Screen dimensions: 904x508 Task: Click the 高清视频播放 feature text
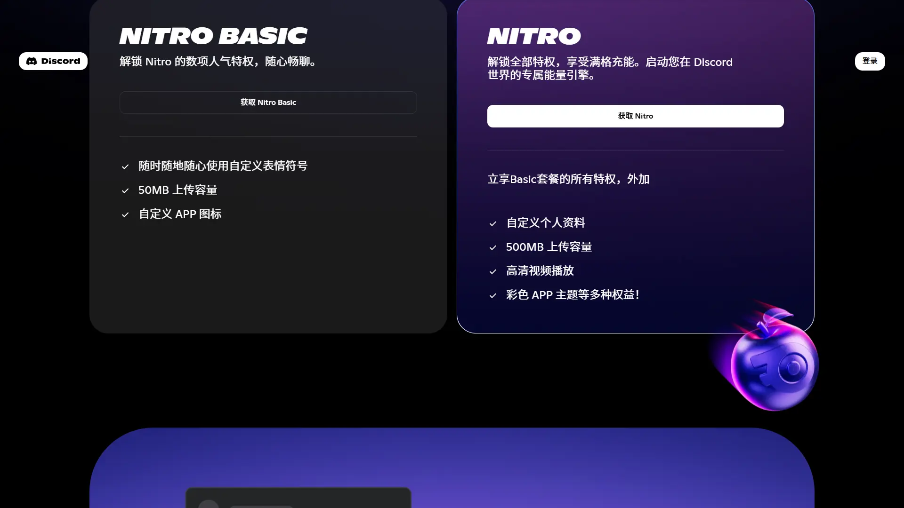tap(540, 271)
